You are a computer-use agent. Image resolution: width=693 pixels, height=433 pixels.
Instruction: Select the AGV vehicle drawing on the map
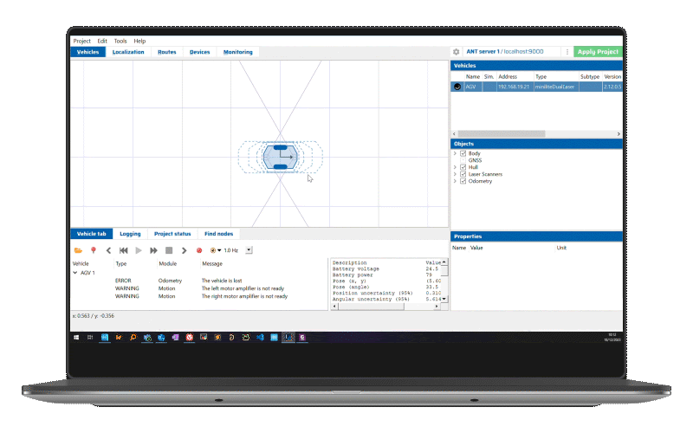280,157
